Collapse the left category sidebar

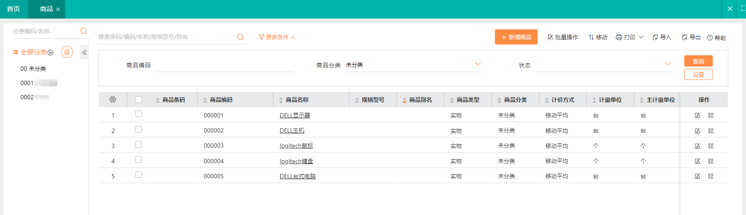coord(85,52)
